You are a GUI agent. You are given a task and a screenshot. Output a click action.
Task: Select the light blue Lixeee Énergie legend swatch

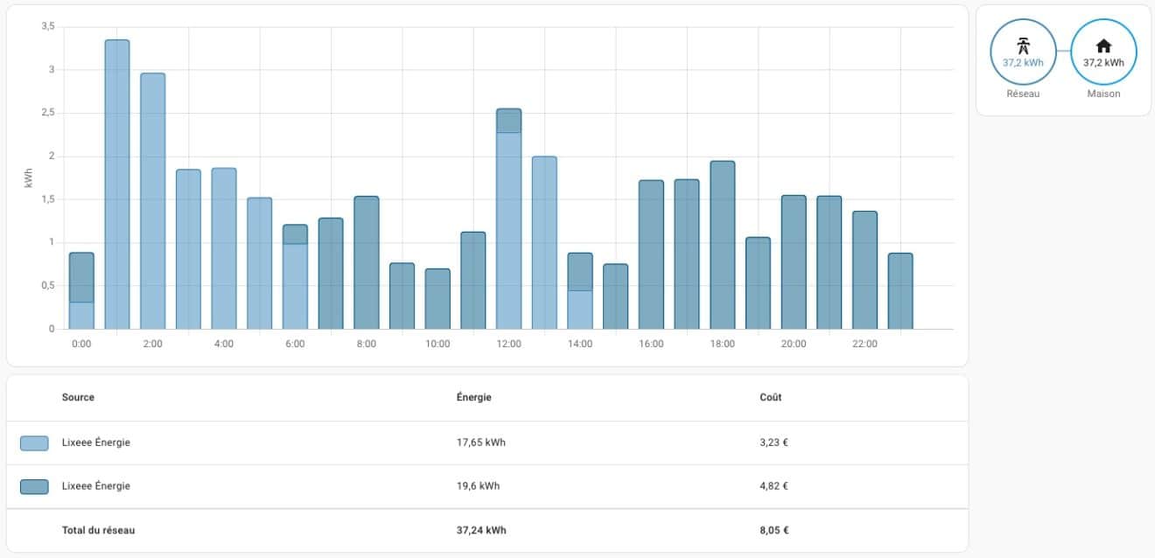[32, 442]
